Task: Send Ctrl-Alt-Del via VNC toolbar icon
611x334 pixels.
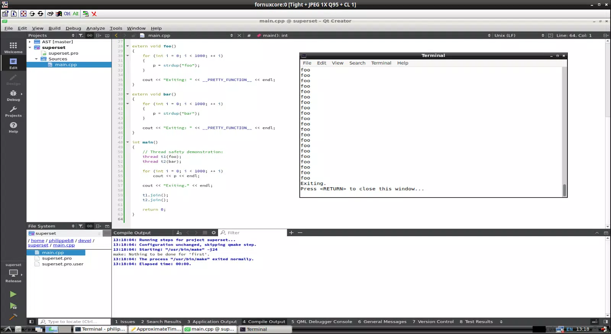Action: tap(50, 14)
